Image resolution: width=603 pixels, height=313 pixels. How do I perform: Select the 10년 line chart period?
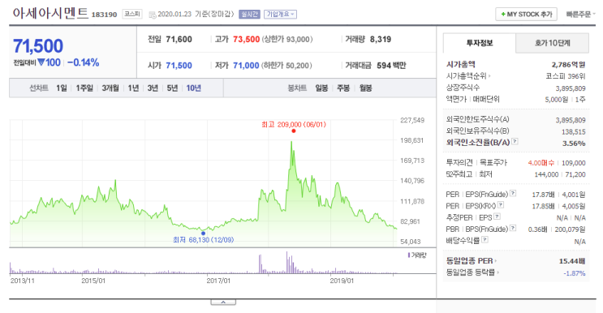point(193,88)
